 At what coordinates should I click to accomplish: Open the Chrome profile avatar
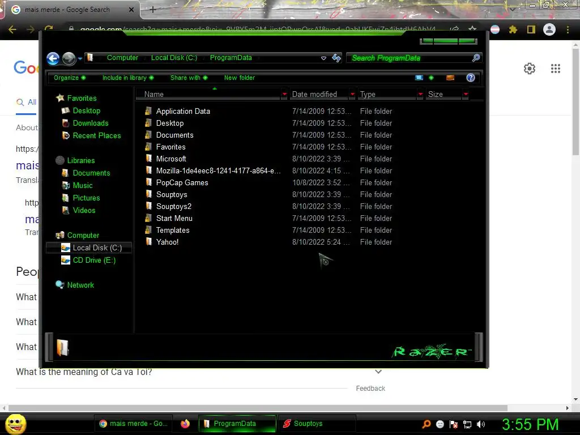tap(549, 29)
